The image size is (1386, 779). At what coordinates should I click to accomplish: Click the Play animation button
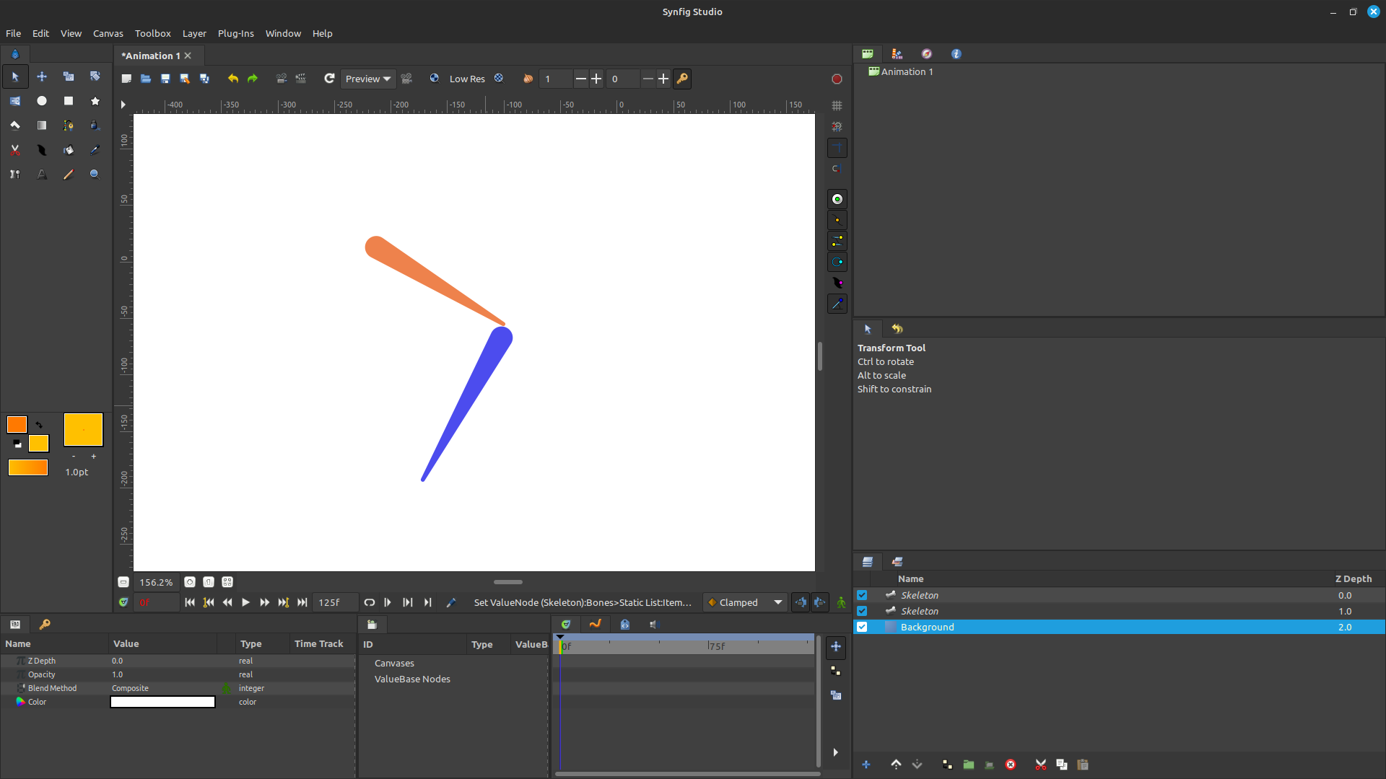click(x=245, y=602)
